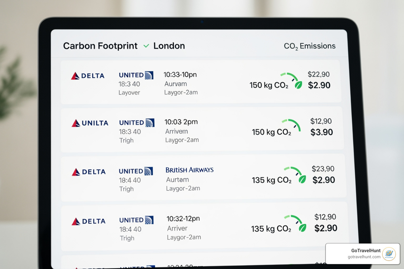Switch to the CO2 Emissions view
The width and height of the screenshot is (404, 269).
coord(310,46)
